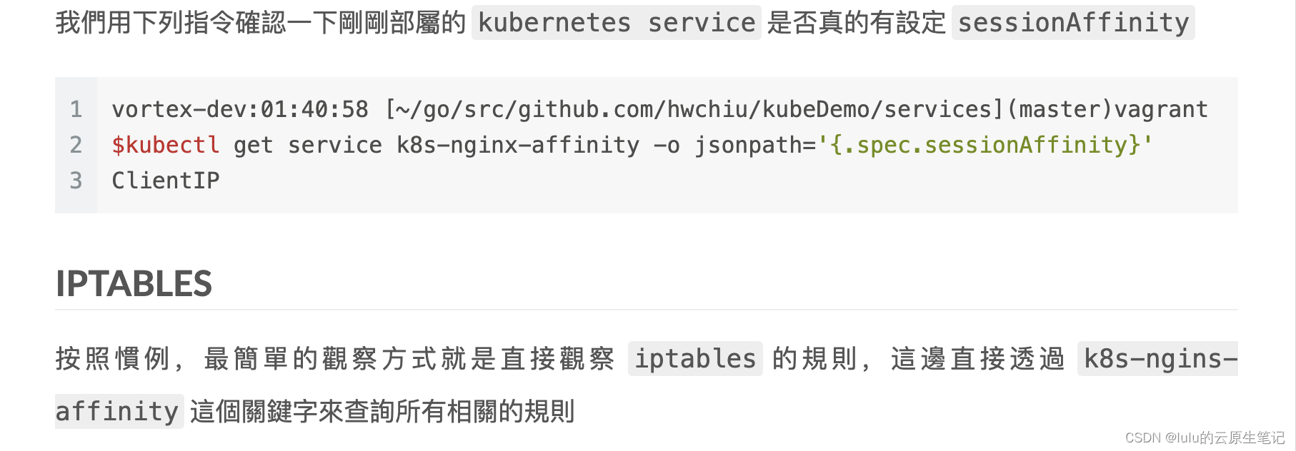Click the green '{.spec.sessionAffinity}' jsonpath string

point(985,145)
